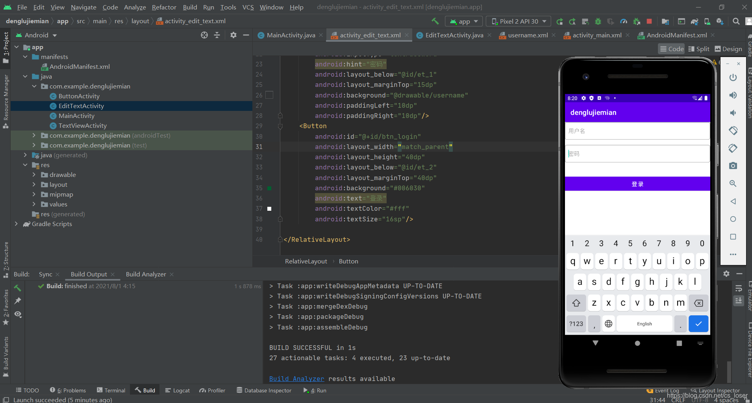Take emulator screenshot with camera icon
Image resolution: width=752 pixels, height=403 pixels.
733,166
